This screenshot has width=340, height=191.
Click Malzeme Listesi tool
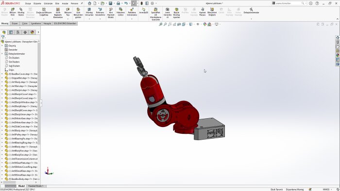tap(120, 12)
